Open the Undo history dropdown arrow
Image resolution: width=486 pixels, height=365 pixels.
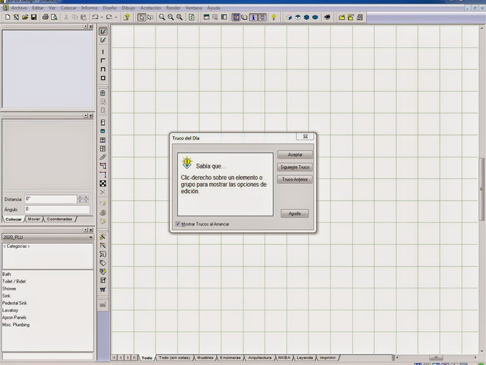[101, 17]
